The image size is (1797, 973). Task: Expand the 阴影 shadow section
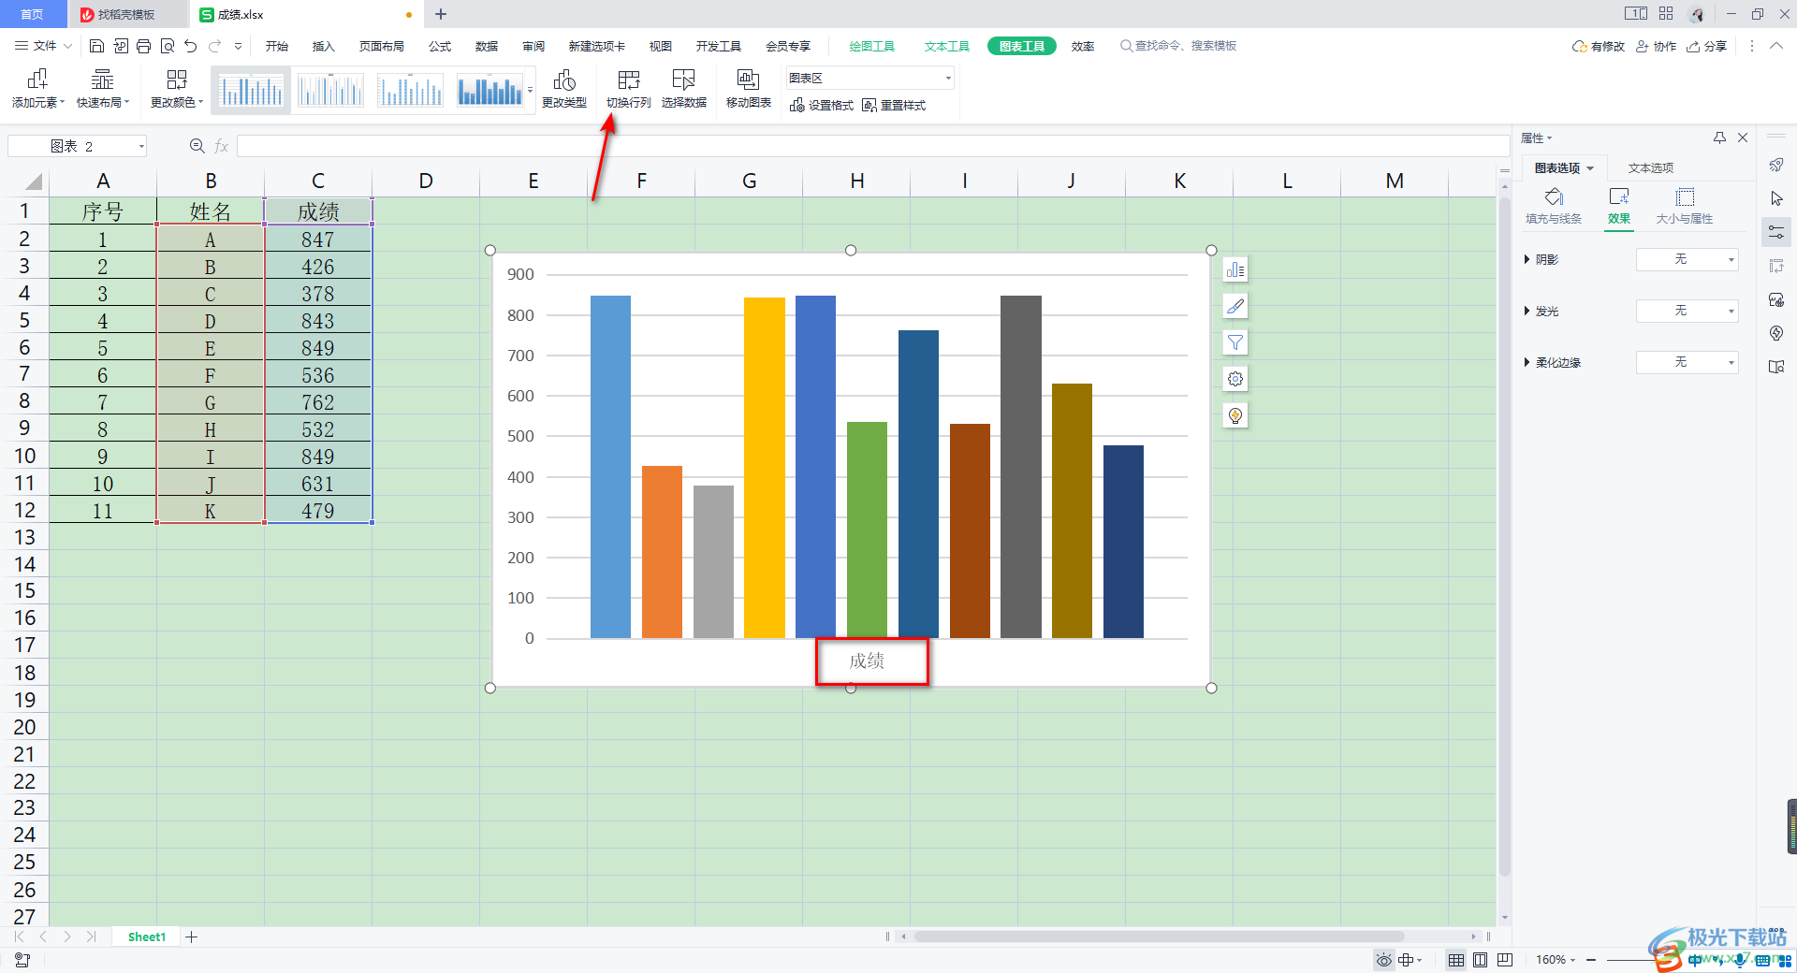pos(1527,259)
